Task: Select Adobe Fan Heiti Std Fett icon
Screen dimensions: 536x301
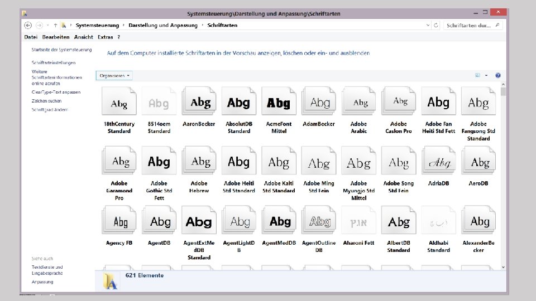Action: coord(439,101)
